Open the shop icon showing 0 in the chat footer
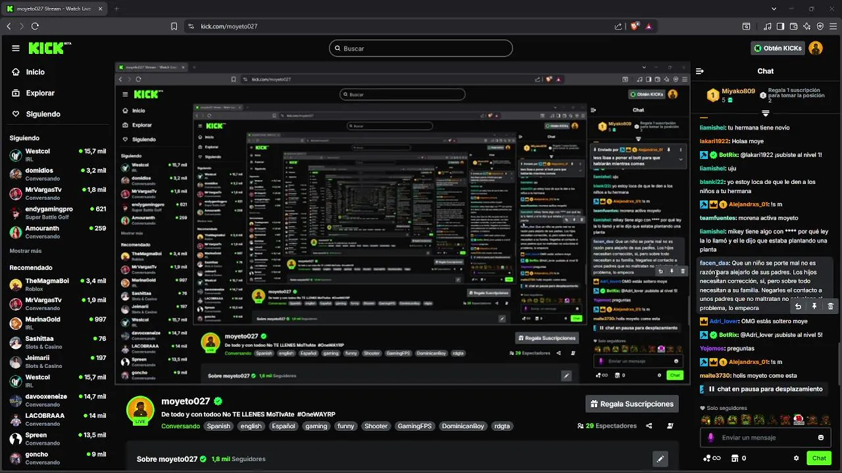Viewport: 842px width, 473px height. pyautogui.click(x=739, y=458)
